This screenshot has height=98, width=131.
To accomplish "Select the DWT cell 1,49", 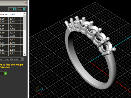I will (15, 43).
